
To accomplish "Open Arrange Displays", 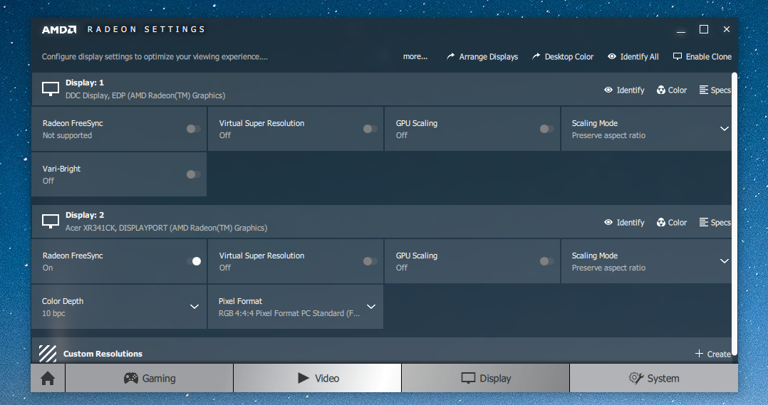I will pos(482,57).
